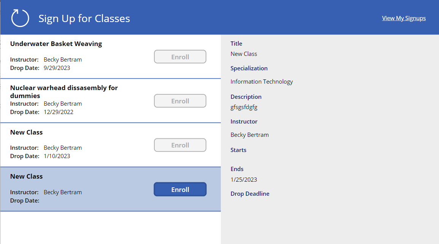Click the Title value New Class
This screenshot has height=244, width=439.
(x=244, y=54)
